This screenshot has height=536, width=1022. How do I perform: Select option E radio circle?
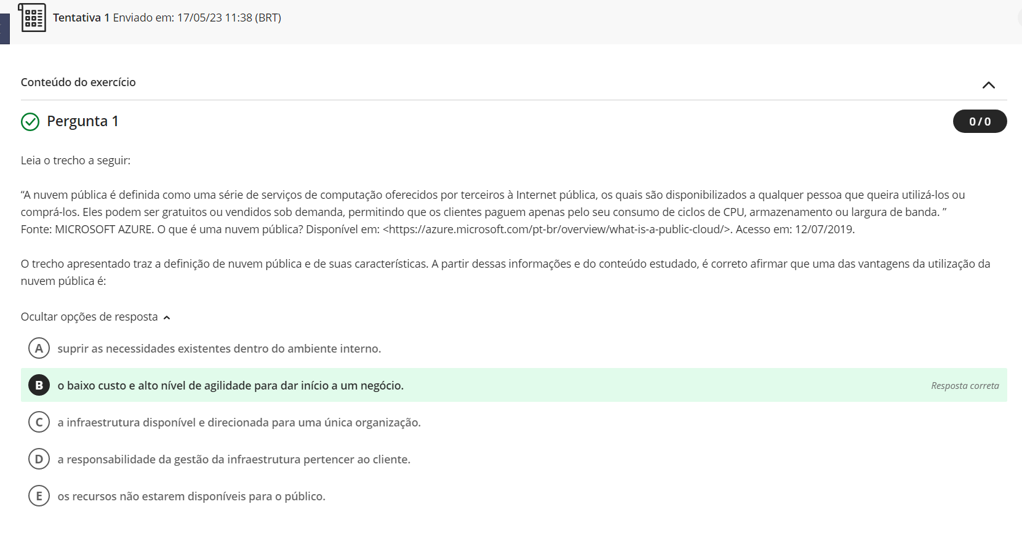(x=39, y=496)
